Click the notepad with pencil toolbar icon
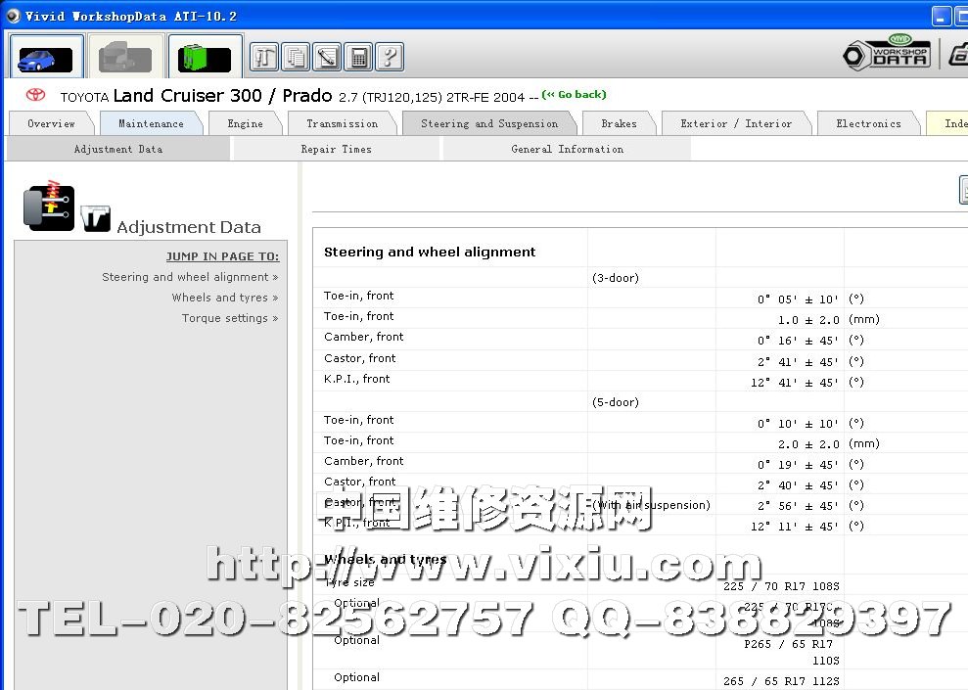 click(327, 57)
